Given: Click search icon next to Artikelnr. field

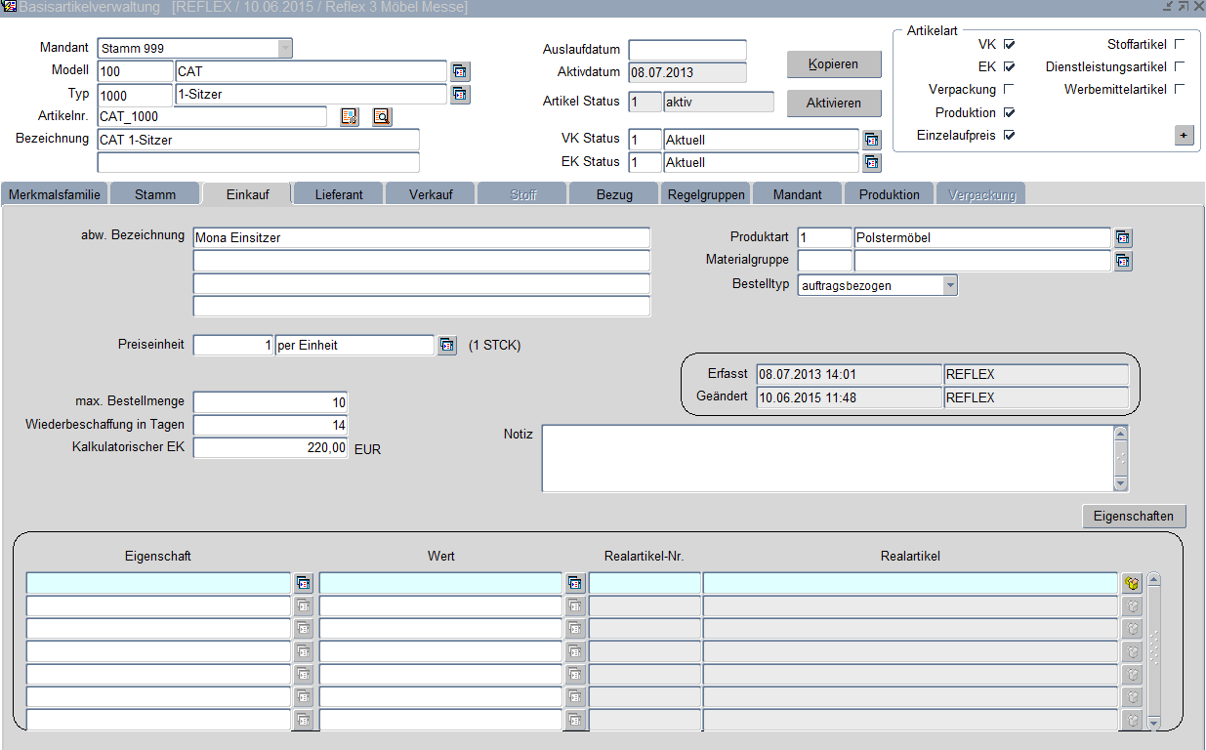Looking at the screenshot, I should (x=381, y=117).
